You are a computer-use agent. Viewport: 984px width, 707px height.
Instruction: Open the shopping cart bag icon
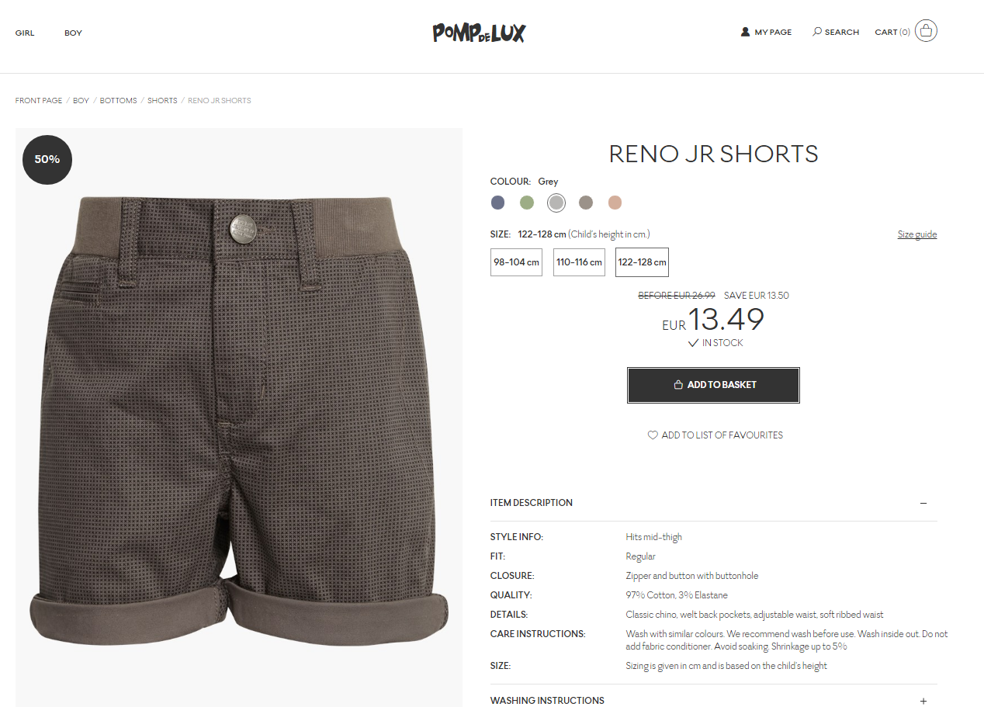point(926,31)
